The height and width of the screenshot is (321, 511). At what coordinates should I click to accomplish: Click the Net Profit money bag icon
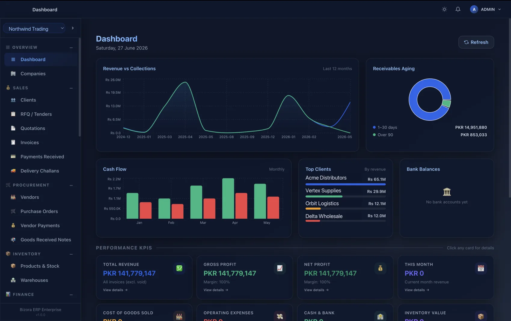pyautogui.click(x=380, y=268)
